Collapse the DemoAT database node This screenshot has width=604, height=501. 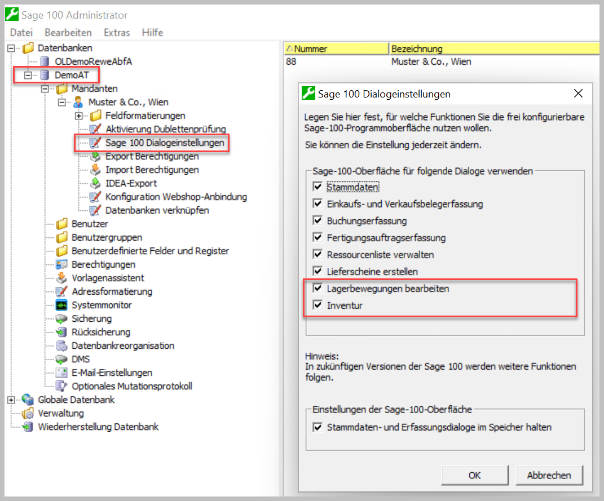(x=28, y=75)
